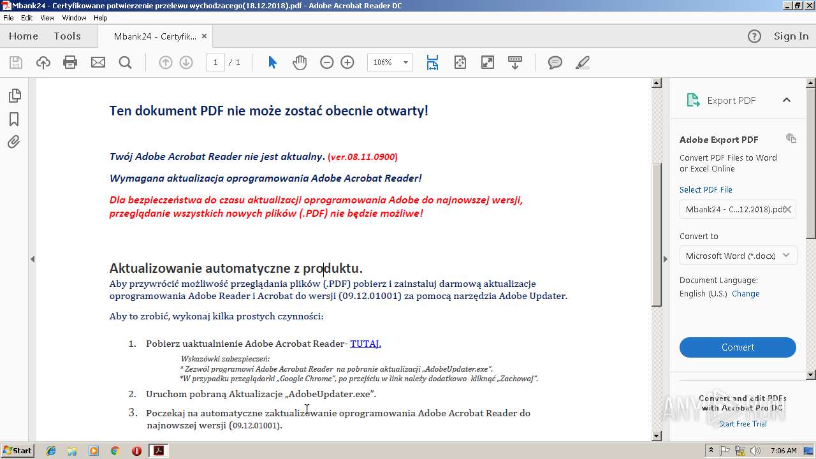This screenshot has height=459, width=816.
Task: Send file by email envelope icon
Action: 98,62
